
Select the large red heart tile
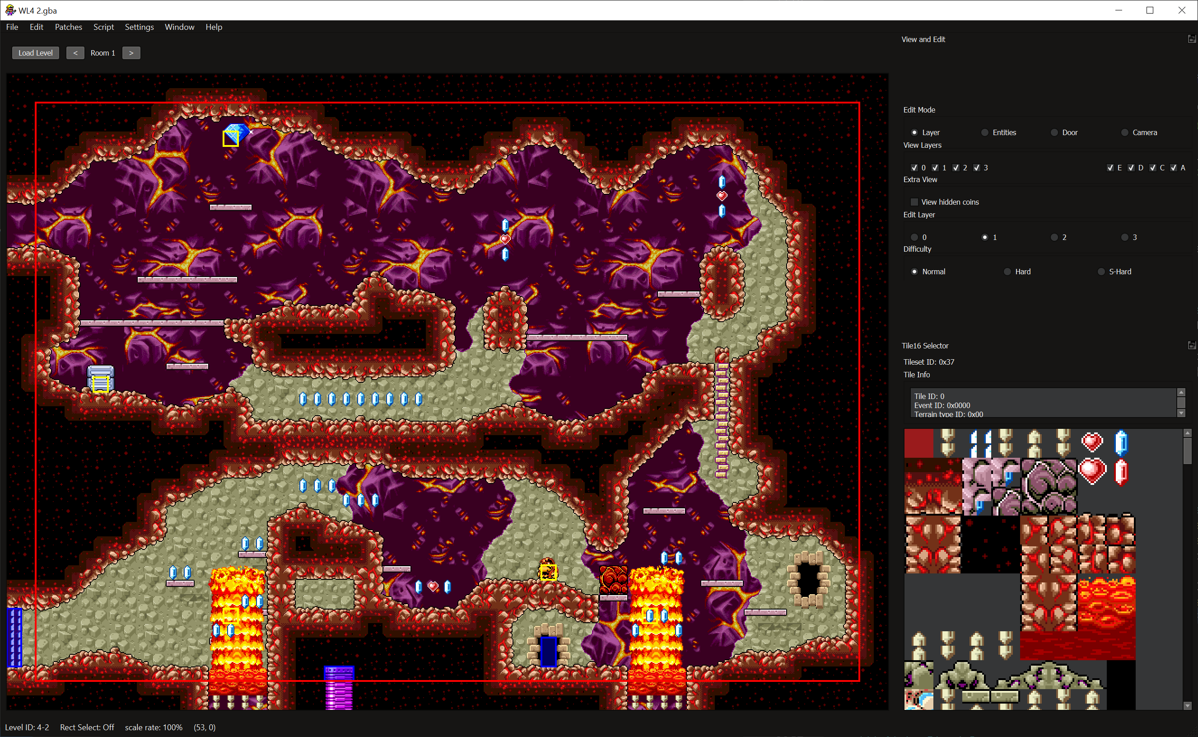click(1091, 471)
